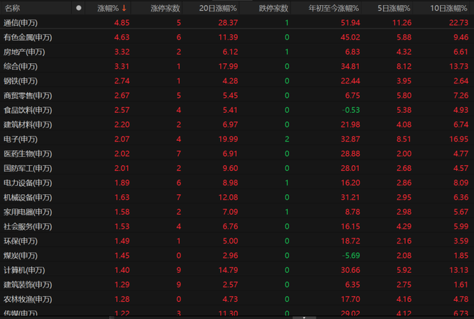Screen dimensions: 474x319
Task: Click the circle dot icon in header
Action: [79, 8]
